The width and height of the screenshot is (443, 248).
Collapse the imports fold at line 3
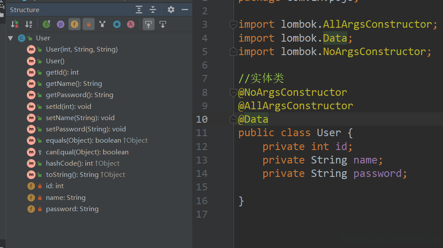coord(233,25)
